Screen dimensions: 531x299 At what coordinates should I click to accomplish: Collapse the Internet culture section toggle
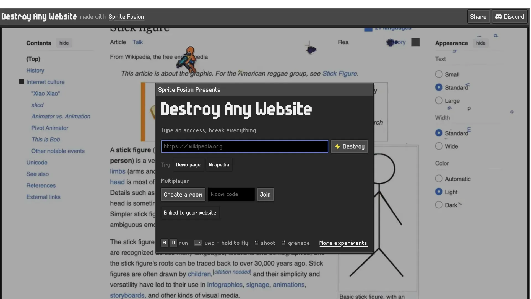21,81
